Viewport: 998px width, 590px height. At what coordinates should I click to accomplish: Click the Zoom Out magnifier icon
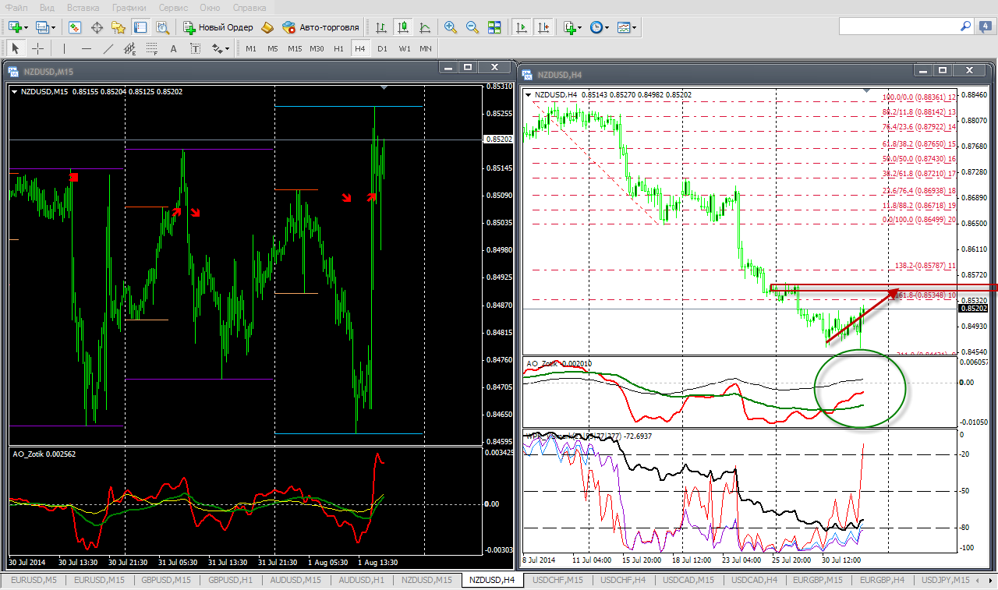[x=472, y=27]
